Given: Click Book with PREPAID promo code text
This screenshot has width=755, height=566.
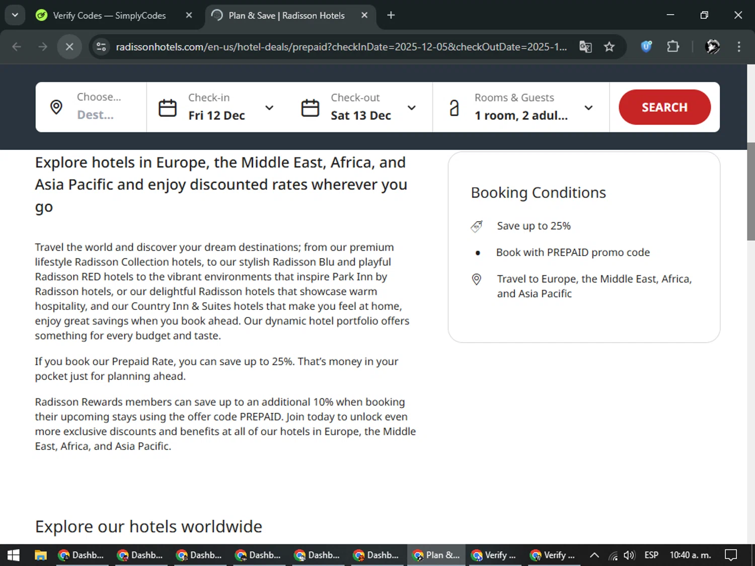Looking at the screenshot, I should pyautogui.click(x=573, y=253).
